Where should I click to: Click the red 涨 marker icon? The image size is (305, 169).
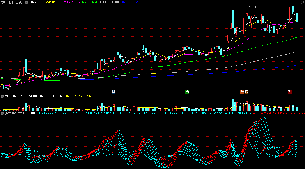click(x=290, y=92)
